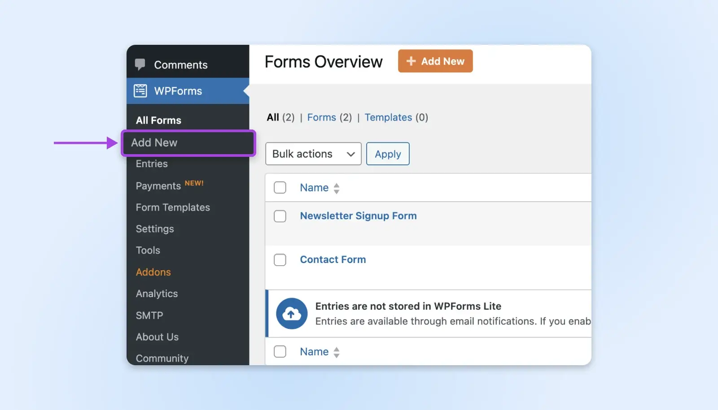Tick the Newsletter Signup Form checkbox

[x=280, y=216]
